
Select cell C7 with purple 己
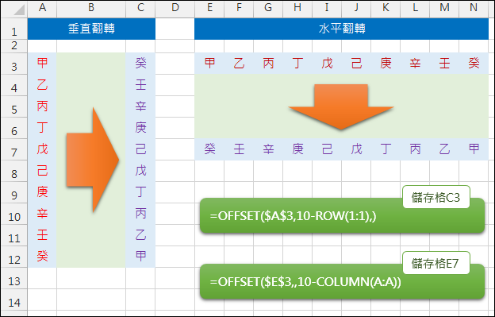140,149
